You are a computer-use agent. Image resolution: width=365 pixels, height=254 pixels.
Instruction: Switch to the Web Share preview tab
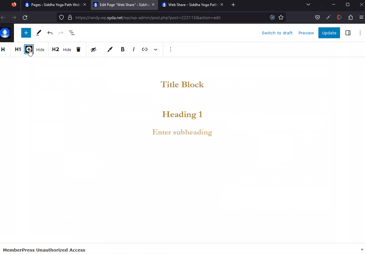point(192,5)
